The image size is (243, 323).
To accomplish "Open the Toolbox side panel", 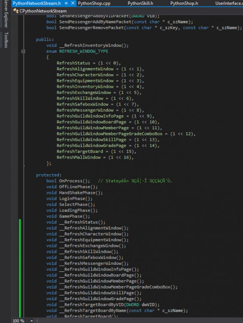I will [x=6, y=40].
